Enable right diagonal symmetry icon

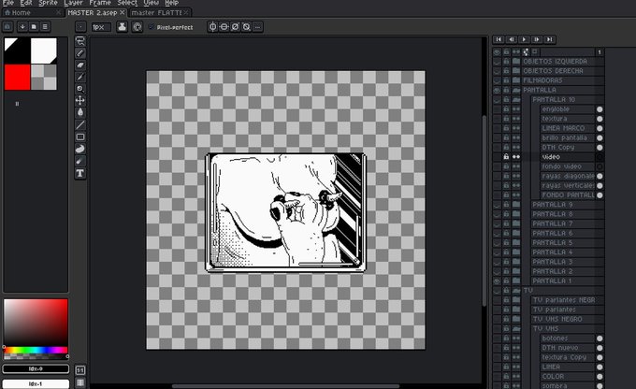[x=236, y=27]
